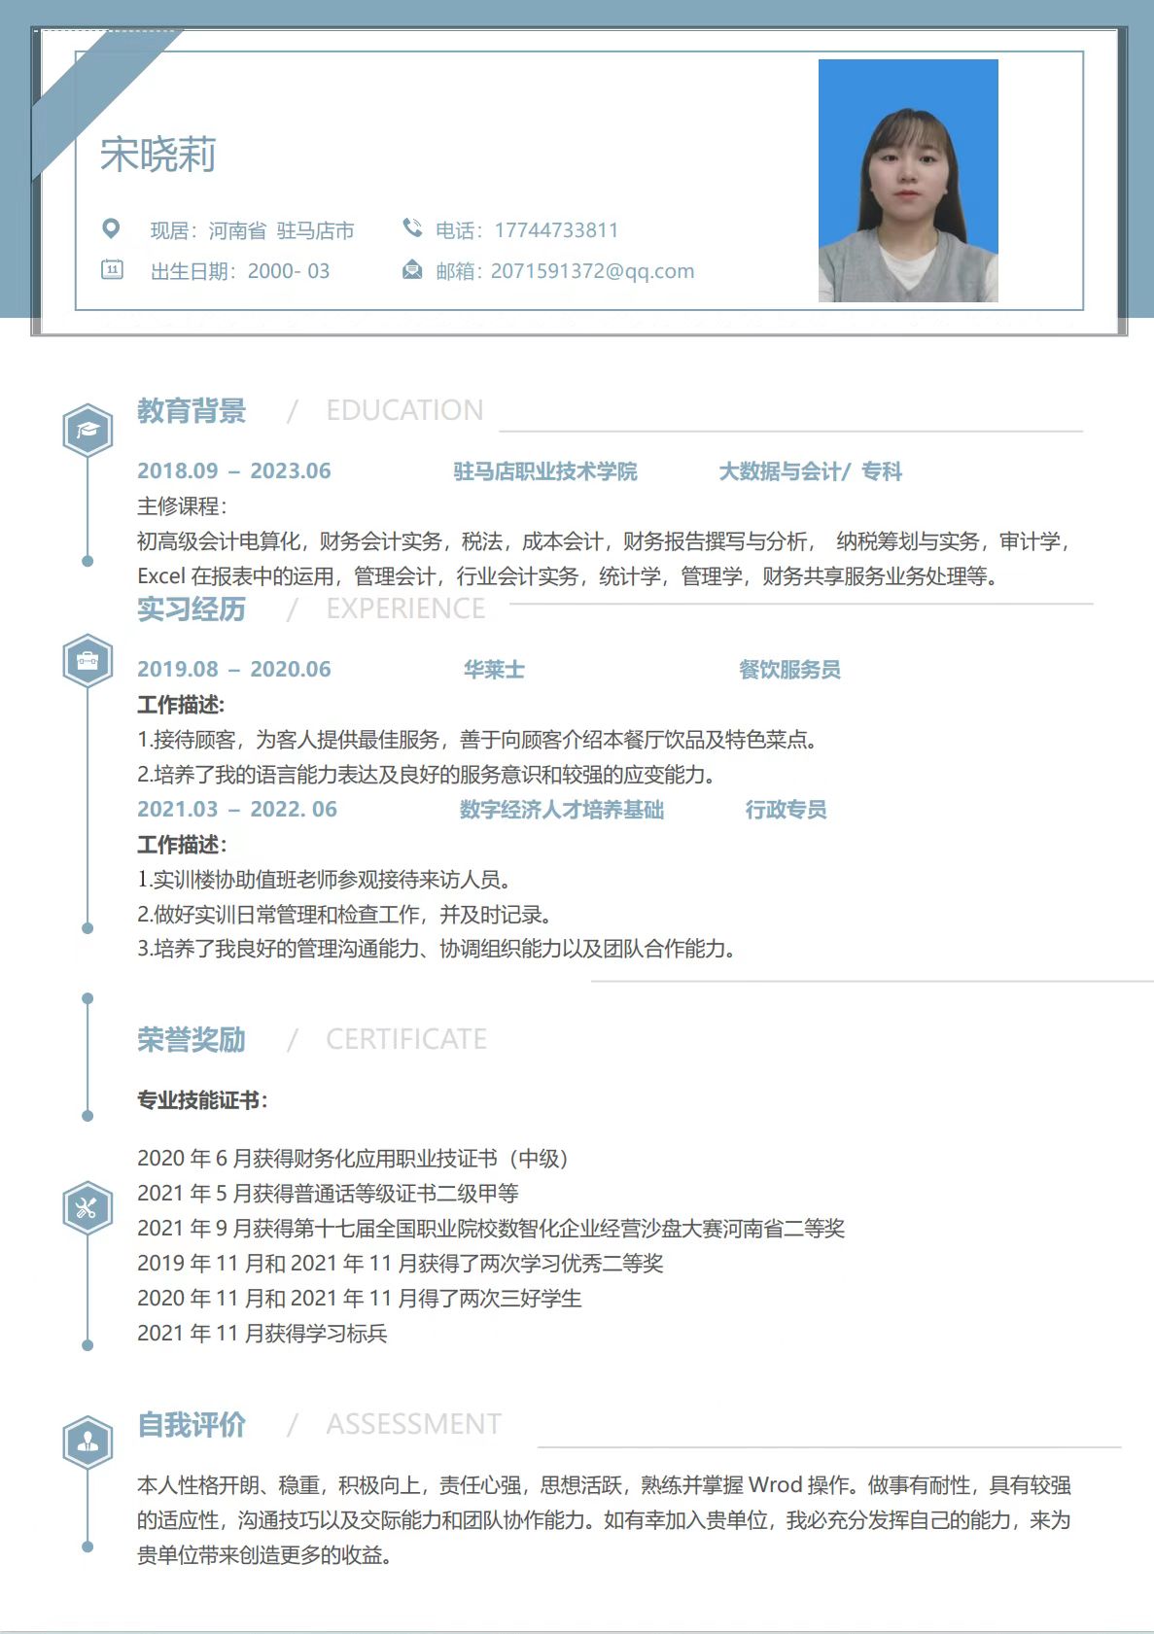
Task: Click the ASSESSMENT heading text
Action: (414, 1425)
